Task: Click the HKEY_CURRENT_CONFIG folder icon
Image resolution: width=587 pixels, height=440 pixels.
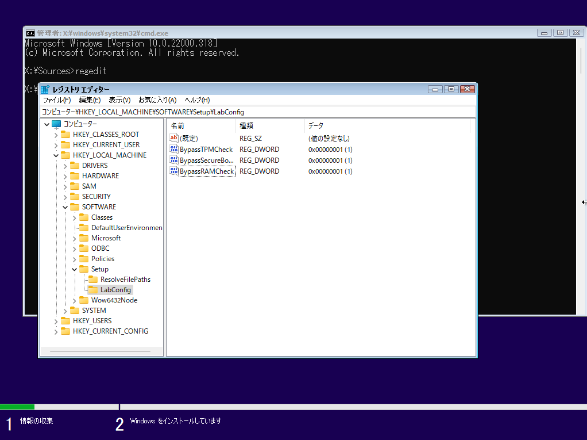Action: 65,331
